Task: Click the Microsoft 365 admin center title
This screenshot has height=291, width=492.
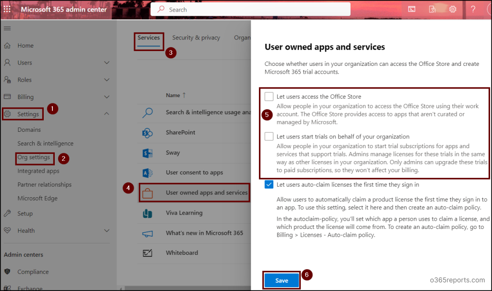Action: (64, 10)
